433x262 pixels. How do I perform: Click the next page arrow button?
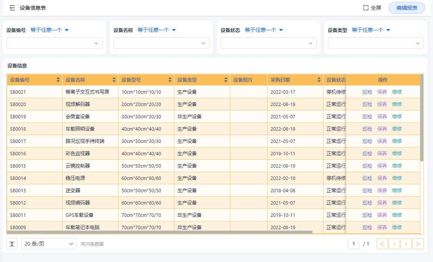pyautogui.click(x=406, y=244)
